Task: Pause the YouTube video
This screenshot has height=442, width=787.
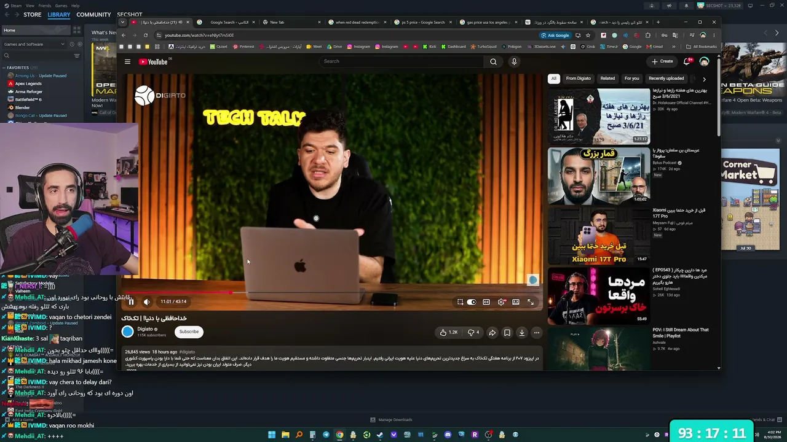Action: point(131,302)
